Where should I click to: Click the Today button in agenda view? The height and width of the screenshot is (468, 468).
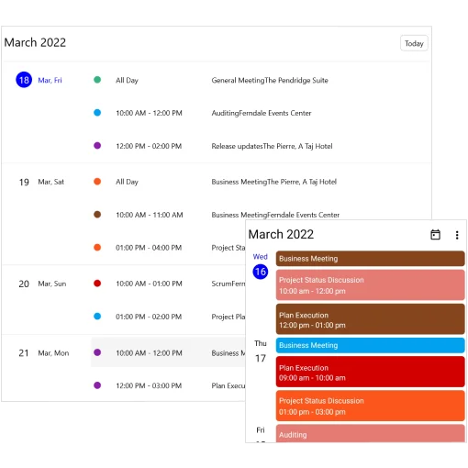414,43
